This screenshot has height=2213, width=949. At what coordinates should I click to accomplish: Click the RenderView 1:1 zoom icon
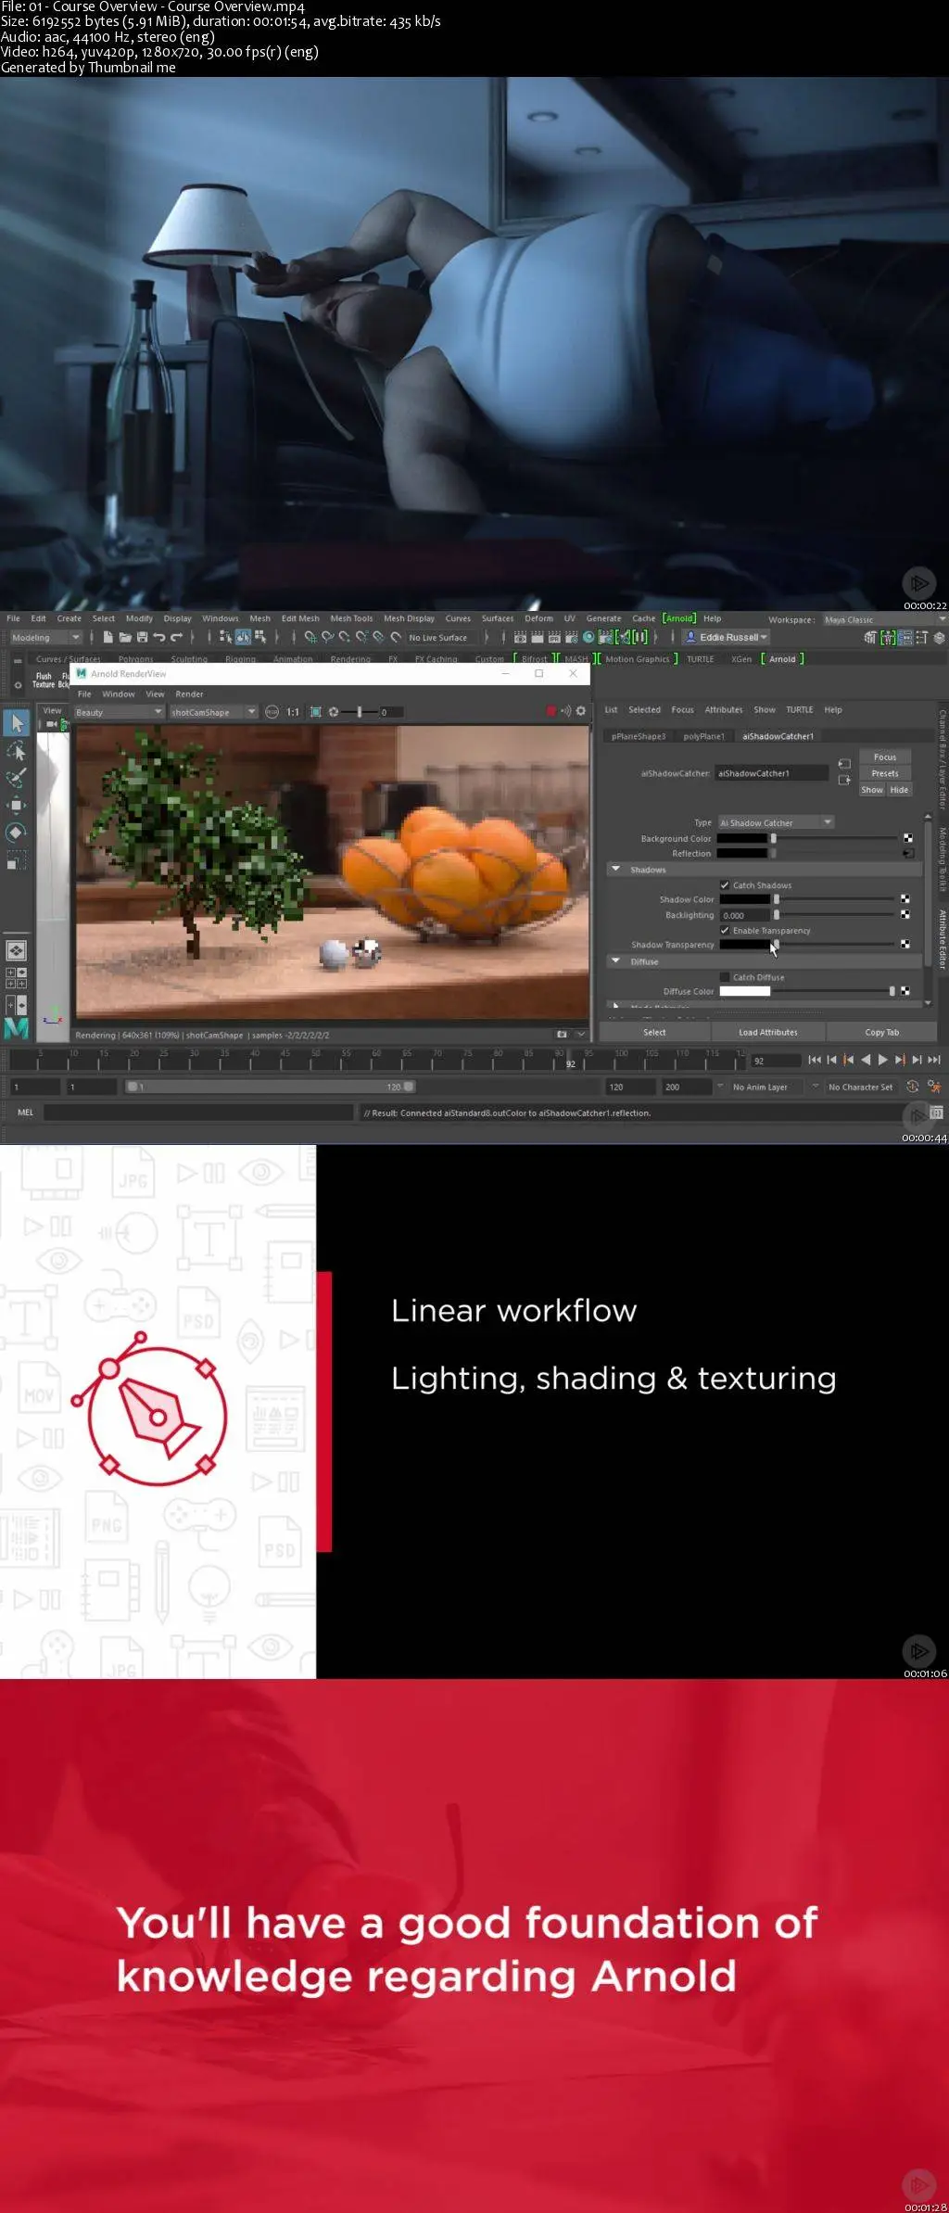click(293, 712)
